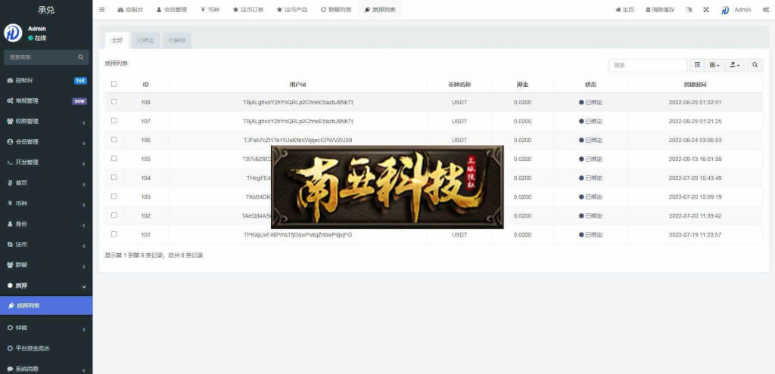Viewport: 775px width, 374px height.
Task: Click the 控制台 dashboard icon in the sidebar
Action: [x=10, y=80]
